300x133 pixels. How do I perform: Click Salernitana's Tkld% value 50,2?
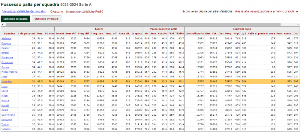[181, 115]
